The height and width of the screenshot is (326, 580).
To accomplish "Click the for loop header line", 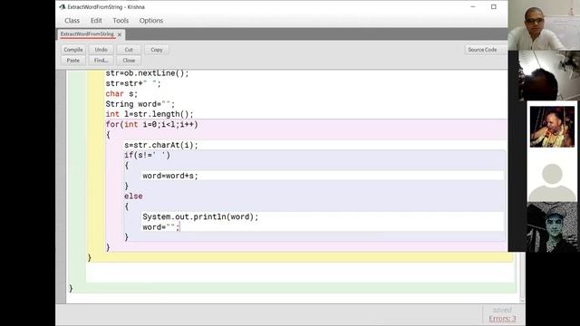I will [152, 125].
